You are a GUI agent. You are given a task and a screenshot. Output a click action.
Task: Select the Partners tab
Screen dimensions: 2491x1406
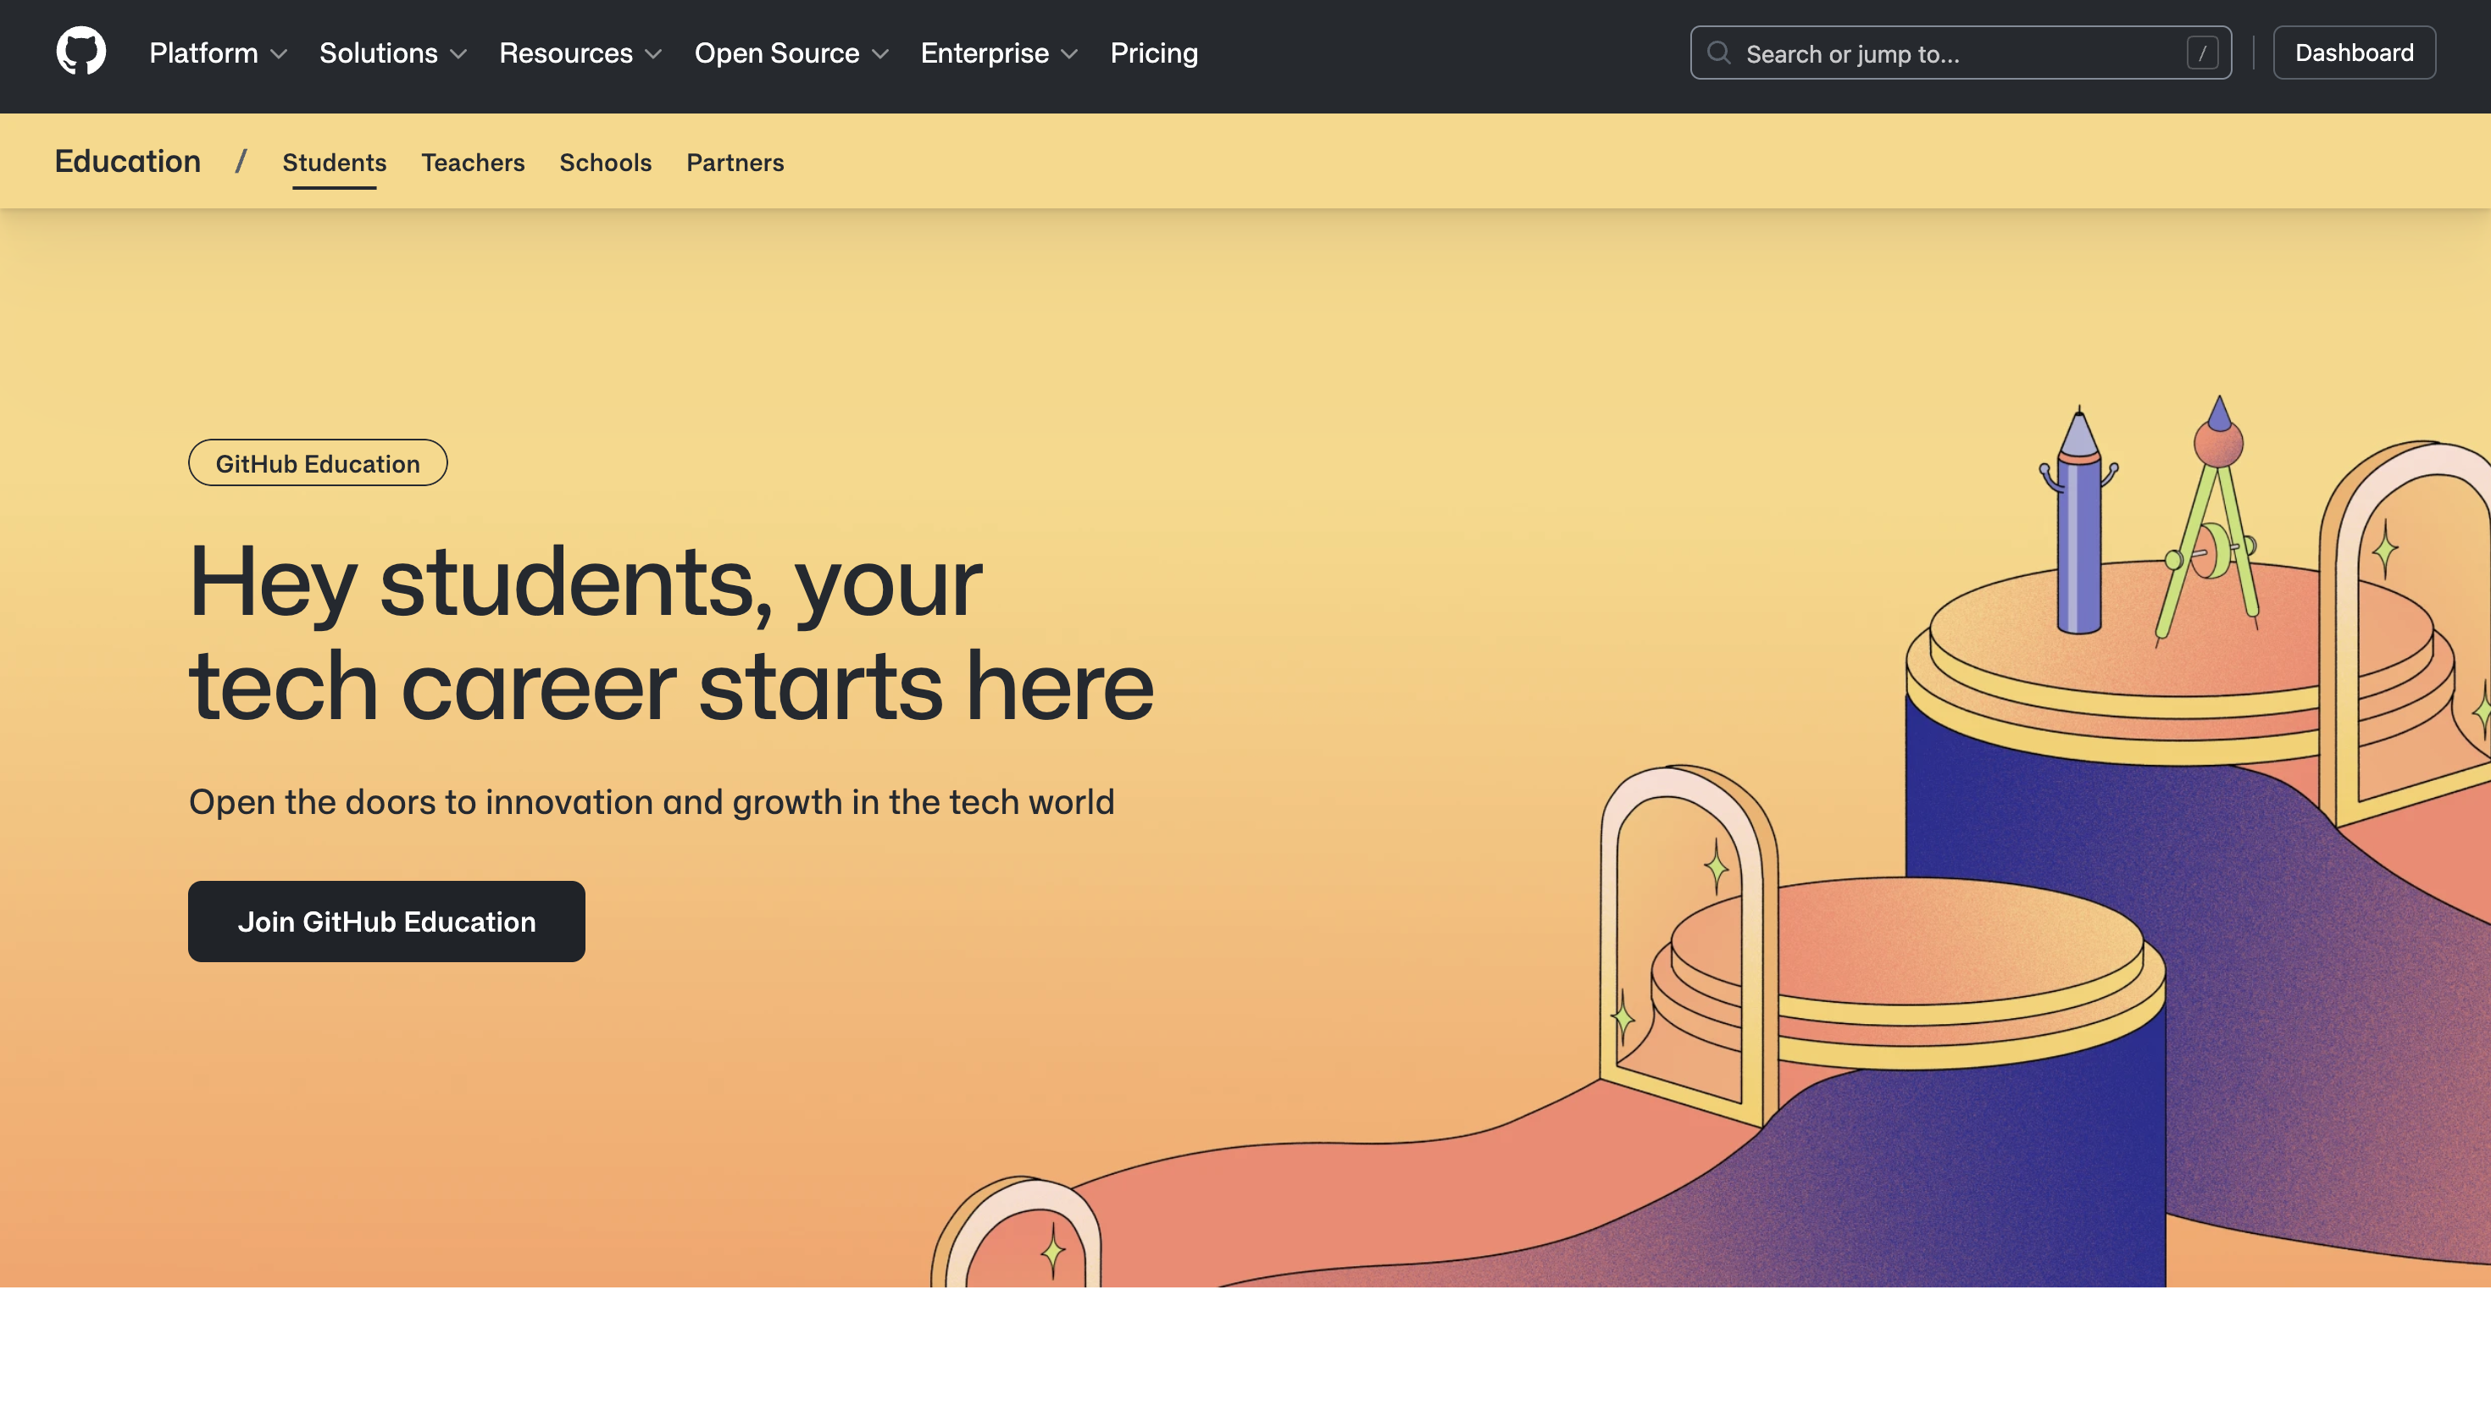click(735, 163)
